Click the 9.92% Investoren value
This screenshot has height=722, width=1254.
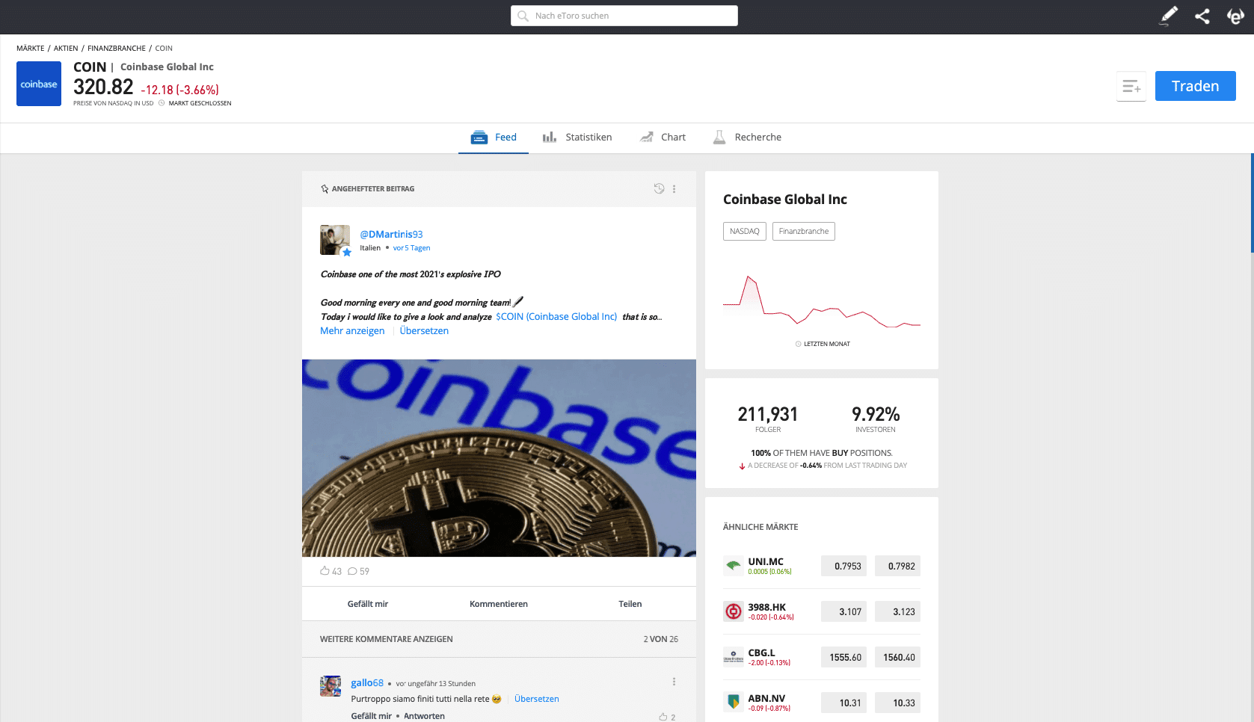876,414
